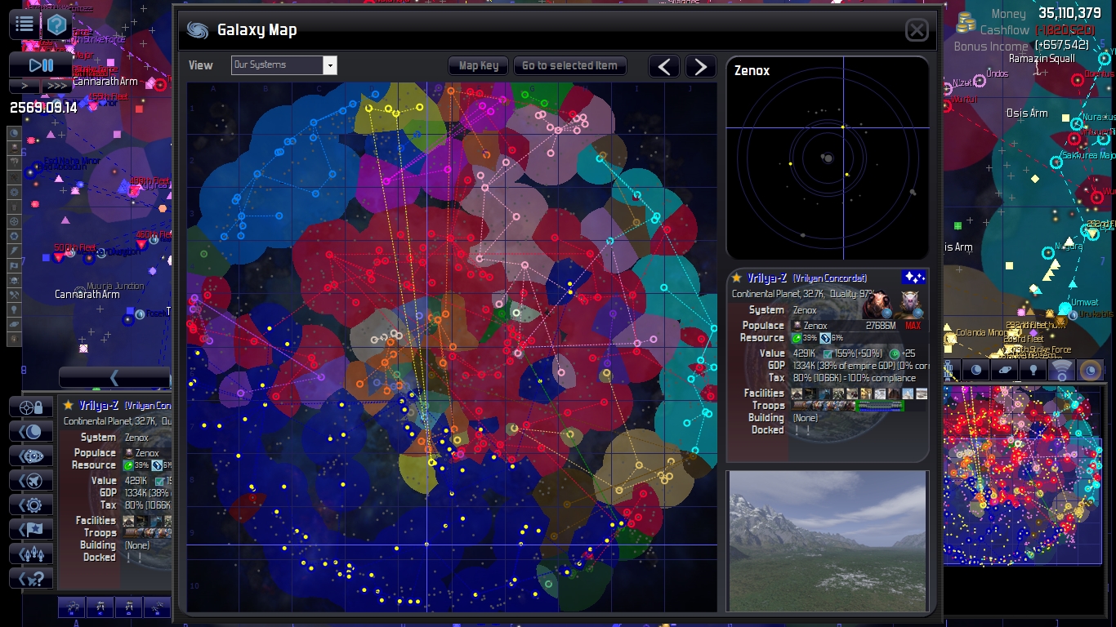Go to previous item with the left arrow
Image resolution: width=1116 pixels, height=627 pixels.
pyautogui.click(x=664, y=67)
